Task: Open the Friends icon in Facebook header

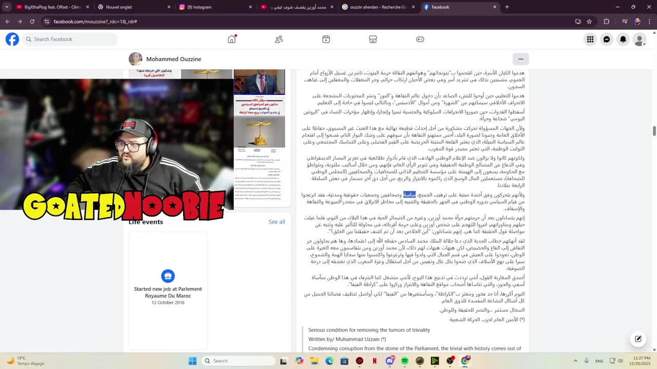Action: tap(279, 39)
